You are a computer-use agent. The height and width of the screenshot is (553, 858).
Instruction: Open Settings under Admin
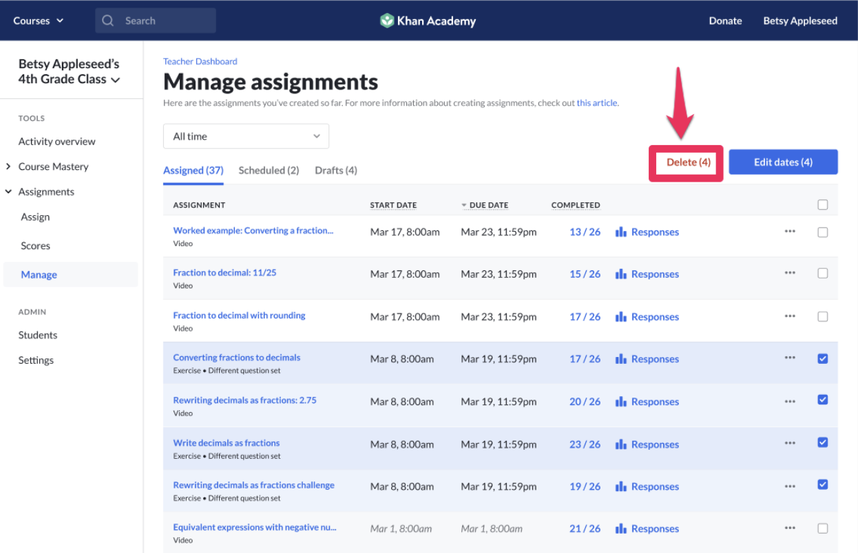click(36, 360)
